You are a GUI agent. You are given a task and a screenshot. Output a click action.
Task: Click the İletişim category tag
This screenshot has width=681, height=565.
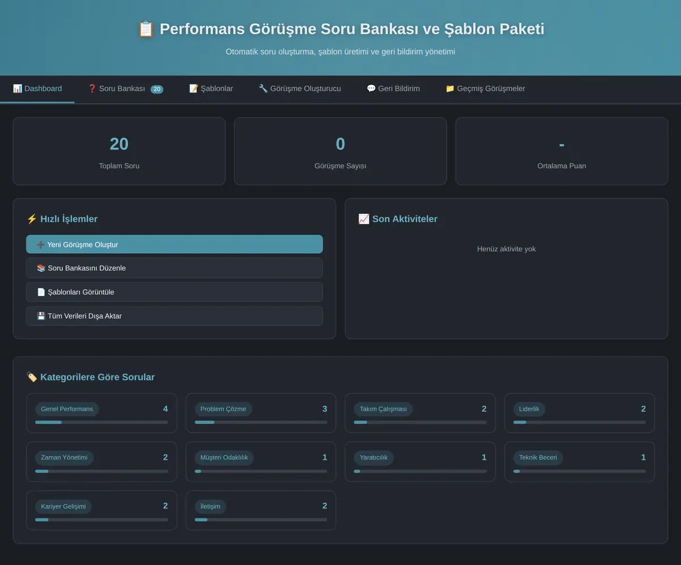[210, 506]
